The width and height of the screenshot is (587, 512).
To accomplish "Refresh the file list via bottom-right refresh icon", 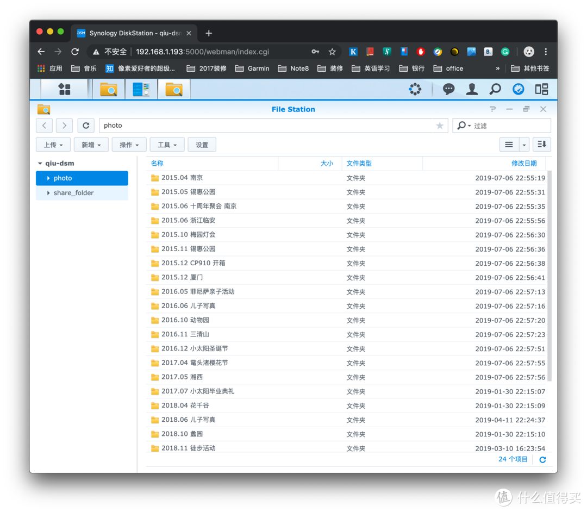I will click(x=542, y=459).
